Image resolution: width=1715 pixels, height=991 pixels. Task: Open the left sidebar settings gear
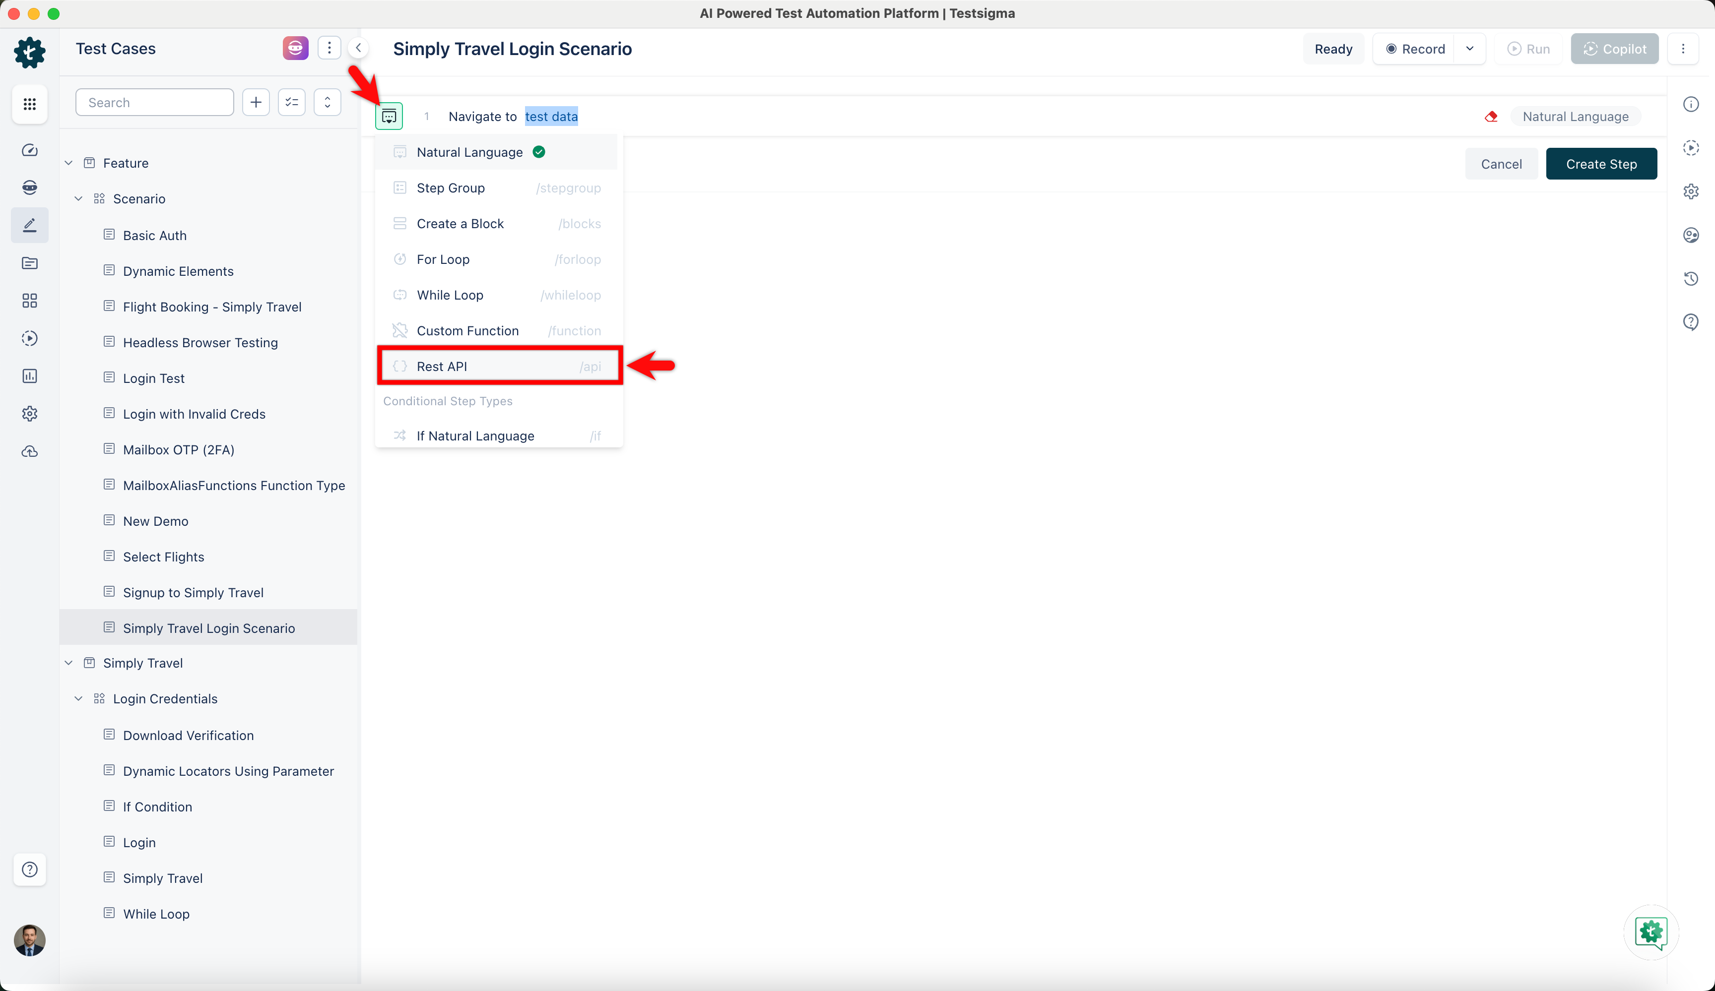click(x=29, y=414)
